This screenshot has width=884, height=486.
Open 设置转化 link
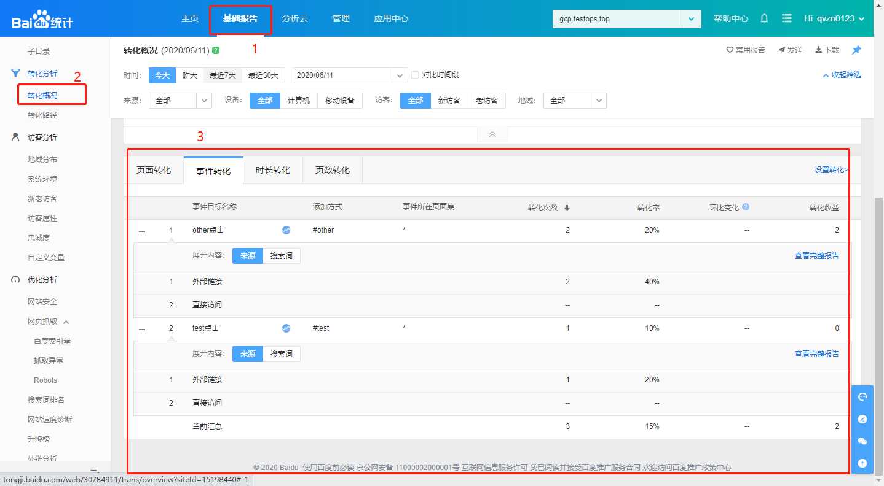831,170
